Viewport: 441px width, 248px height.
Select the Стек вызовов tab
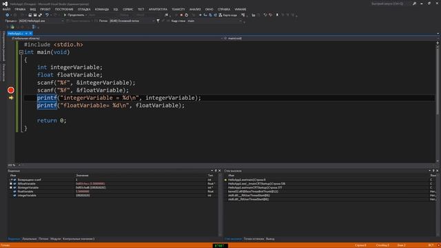pyautogui.click(x=233, y=239)
